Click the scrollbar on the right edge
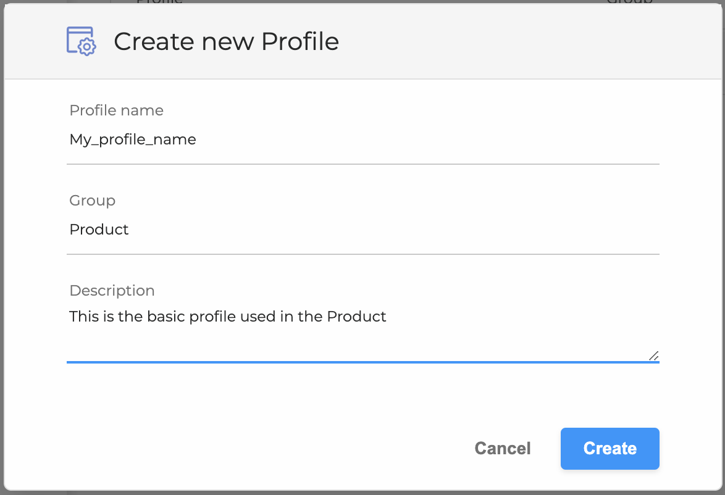The height and width of the screenshot is (495, 725). click(x=722, y=247)
